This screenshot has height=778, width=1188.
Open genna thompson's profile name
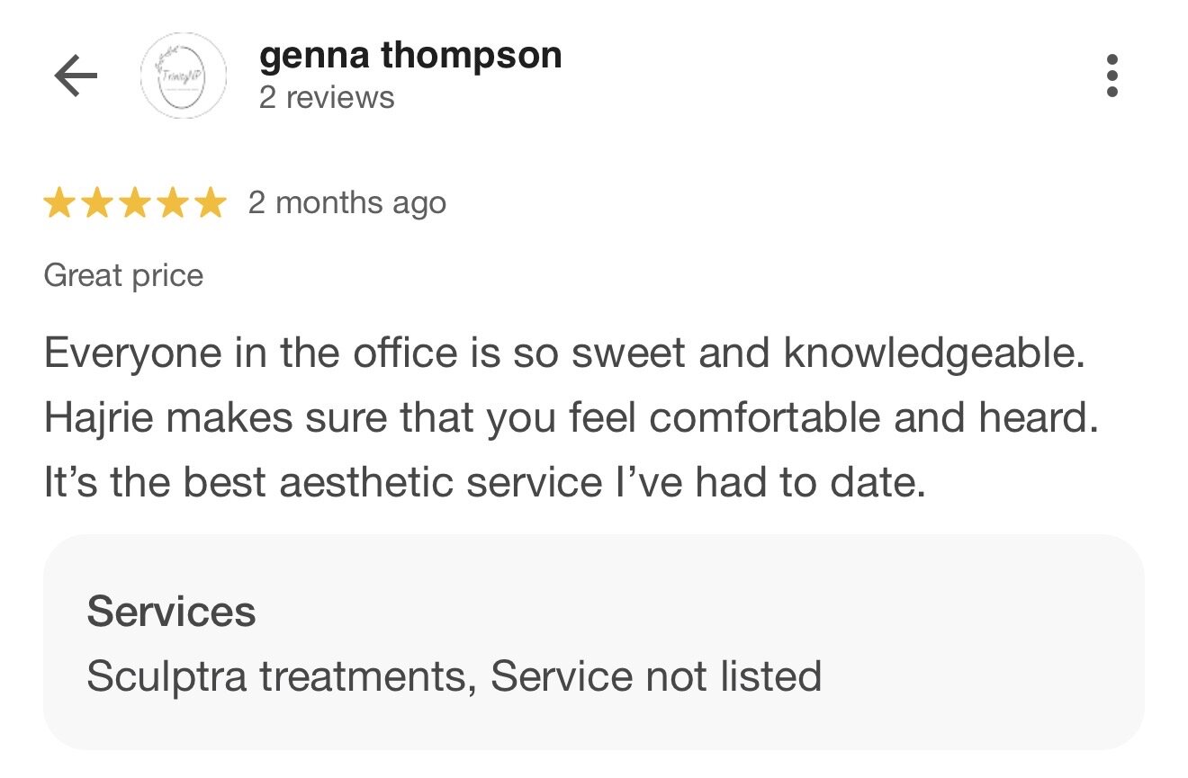pyautogui.click(x=410, y=56)
